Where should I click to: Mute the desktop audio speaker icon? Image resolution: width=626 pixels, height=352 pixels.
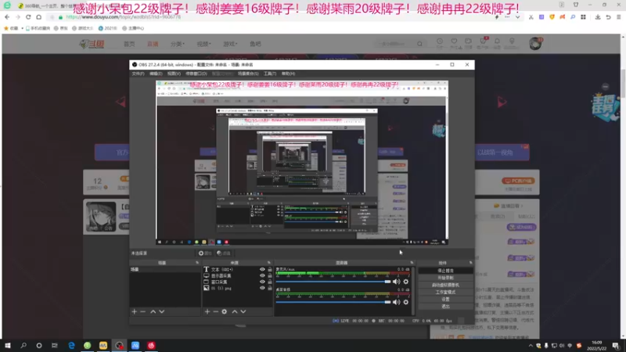[396, 302]
